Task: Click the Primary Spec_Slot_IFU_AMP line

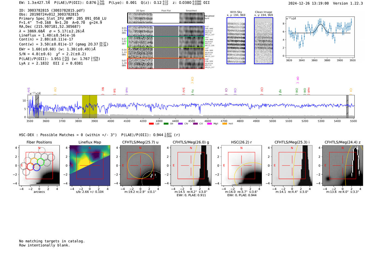Action: pos(63,19)
